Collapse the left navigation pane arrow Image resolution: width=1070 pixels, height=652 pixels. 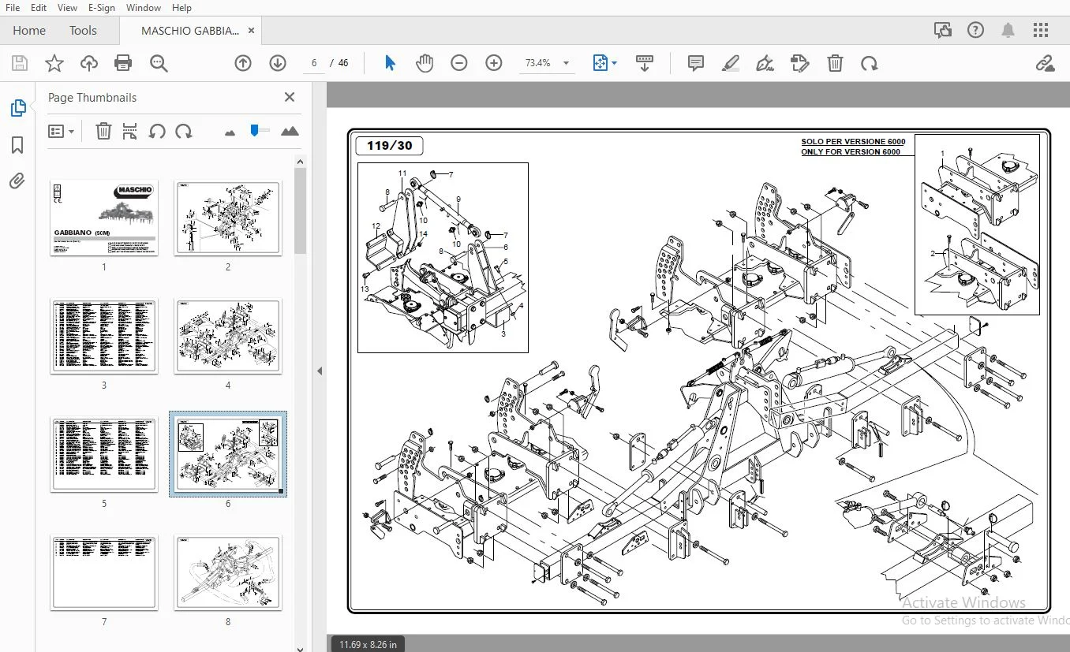tap(320, 371)
